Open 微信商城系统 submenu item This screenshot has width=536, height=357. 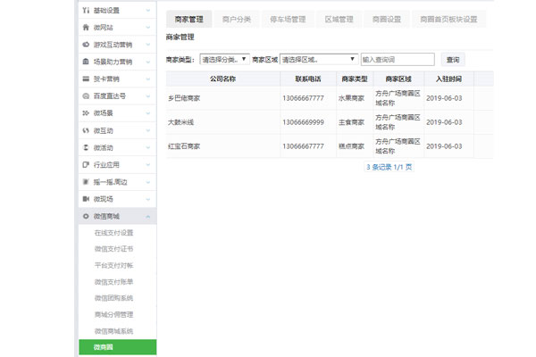[x=113, y=331]
